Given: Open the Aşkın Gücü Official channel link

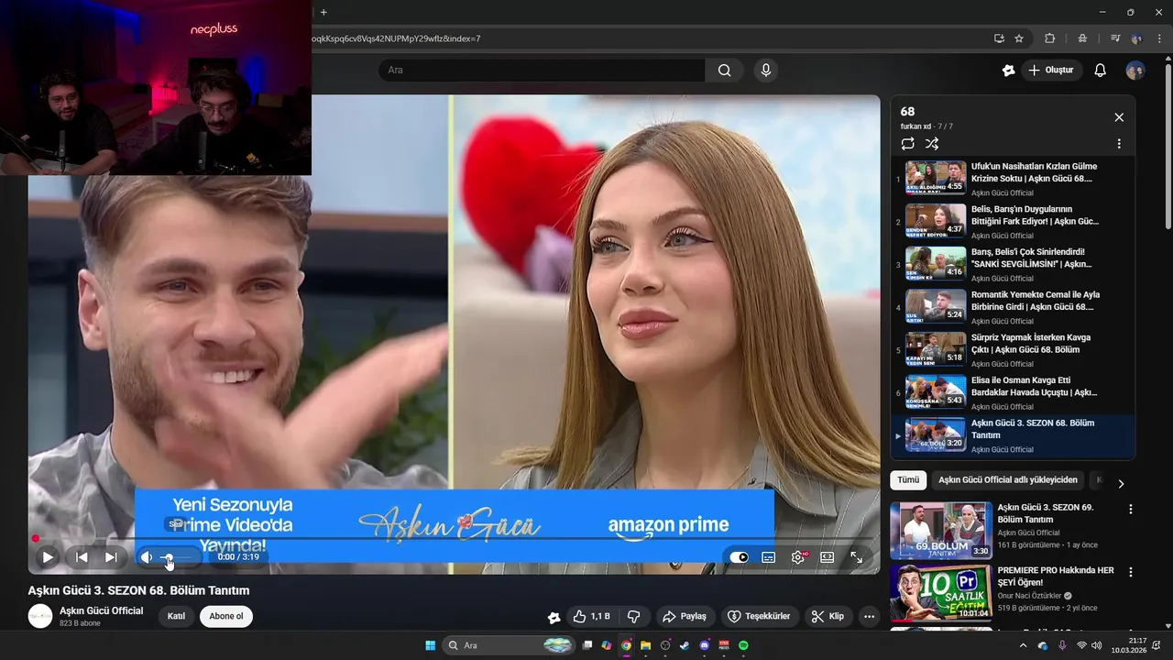Looking at the screenshot, I should tap(101, 611).
